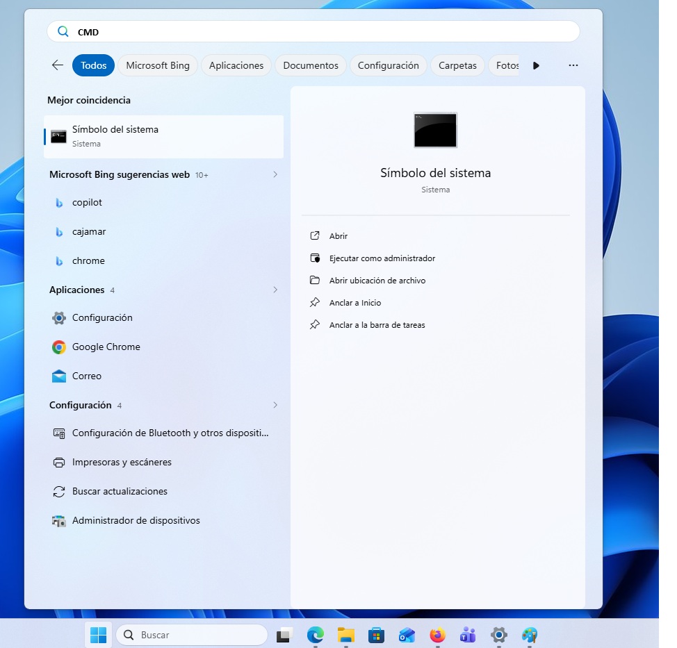This screenshot has height=648, width=677.
Task: Open Paint from the taskbar
Action: pyautogui.click(x=530, y=635)
